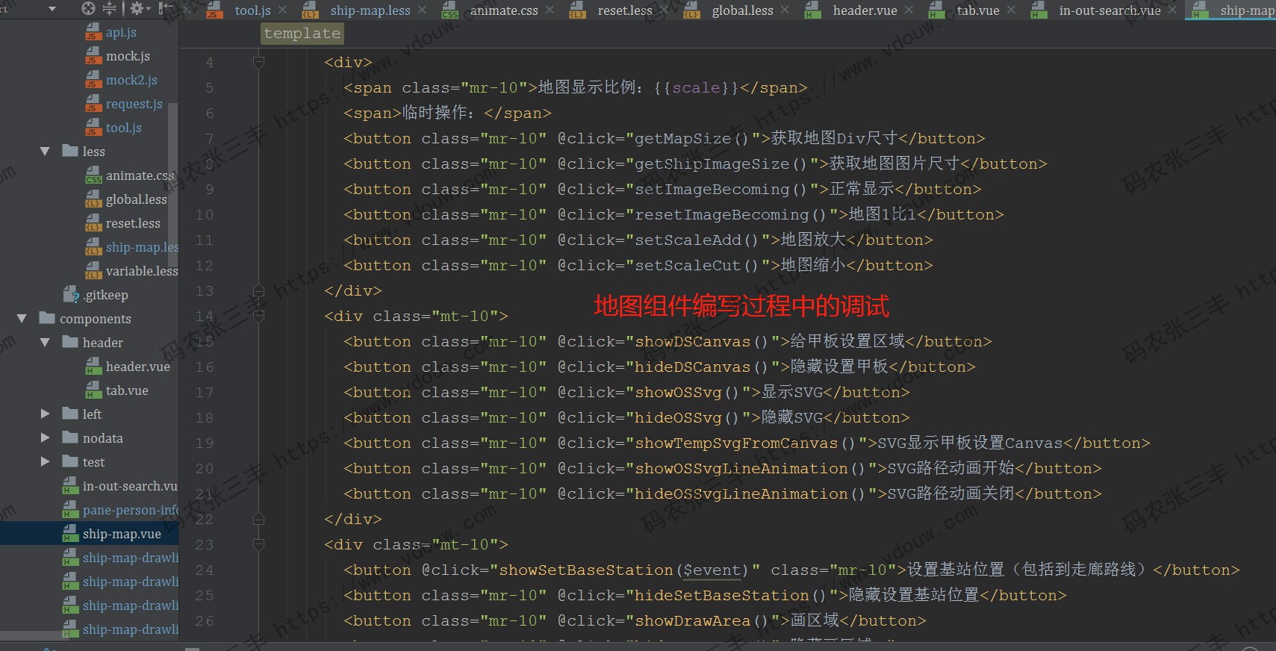Click the collapse all icon in project toolbar
The width and height of the screenshot is (1276, 651).
[109, 9]
